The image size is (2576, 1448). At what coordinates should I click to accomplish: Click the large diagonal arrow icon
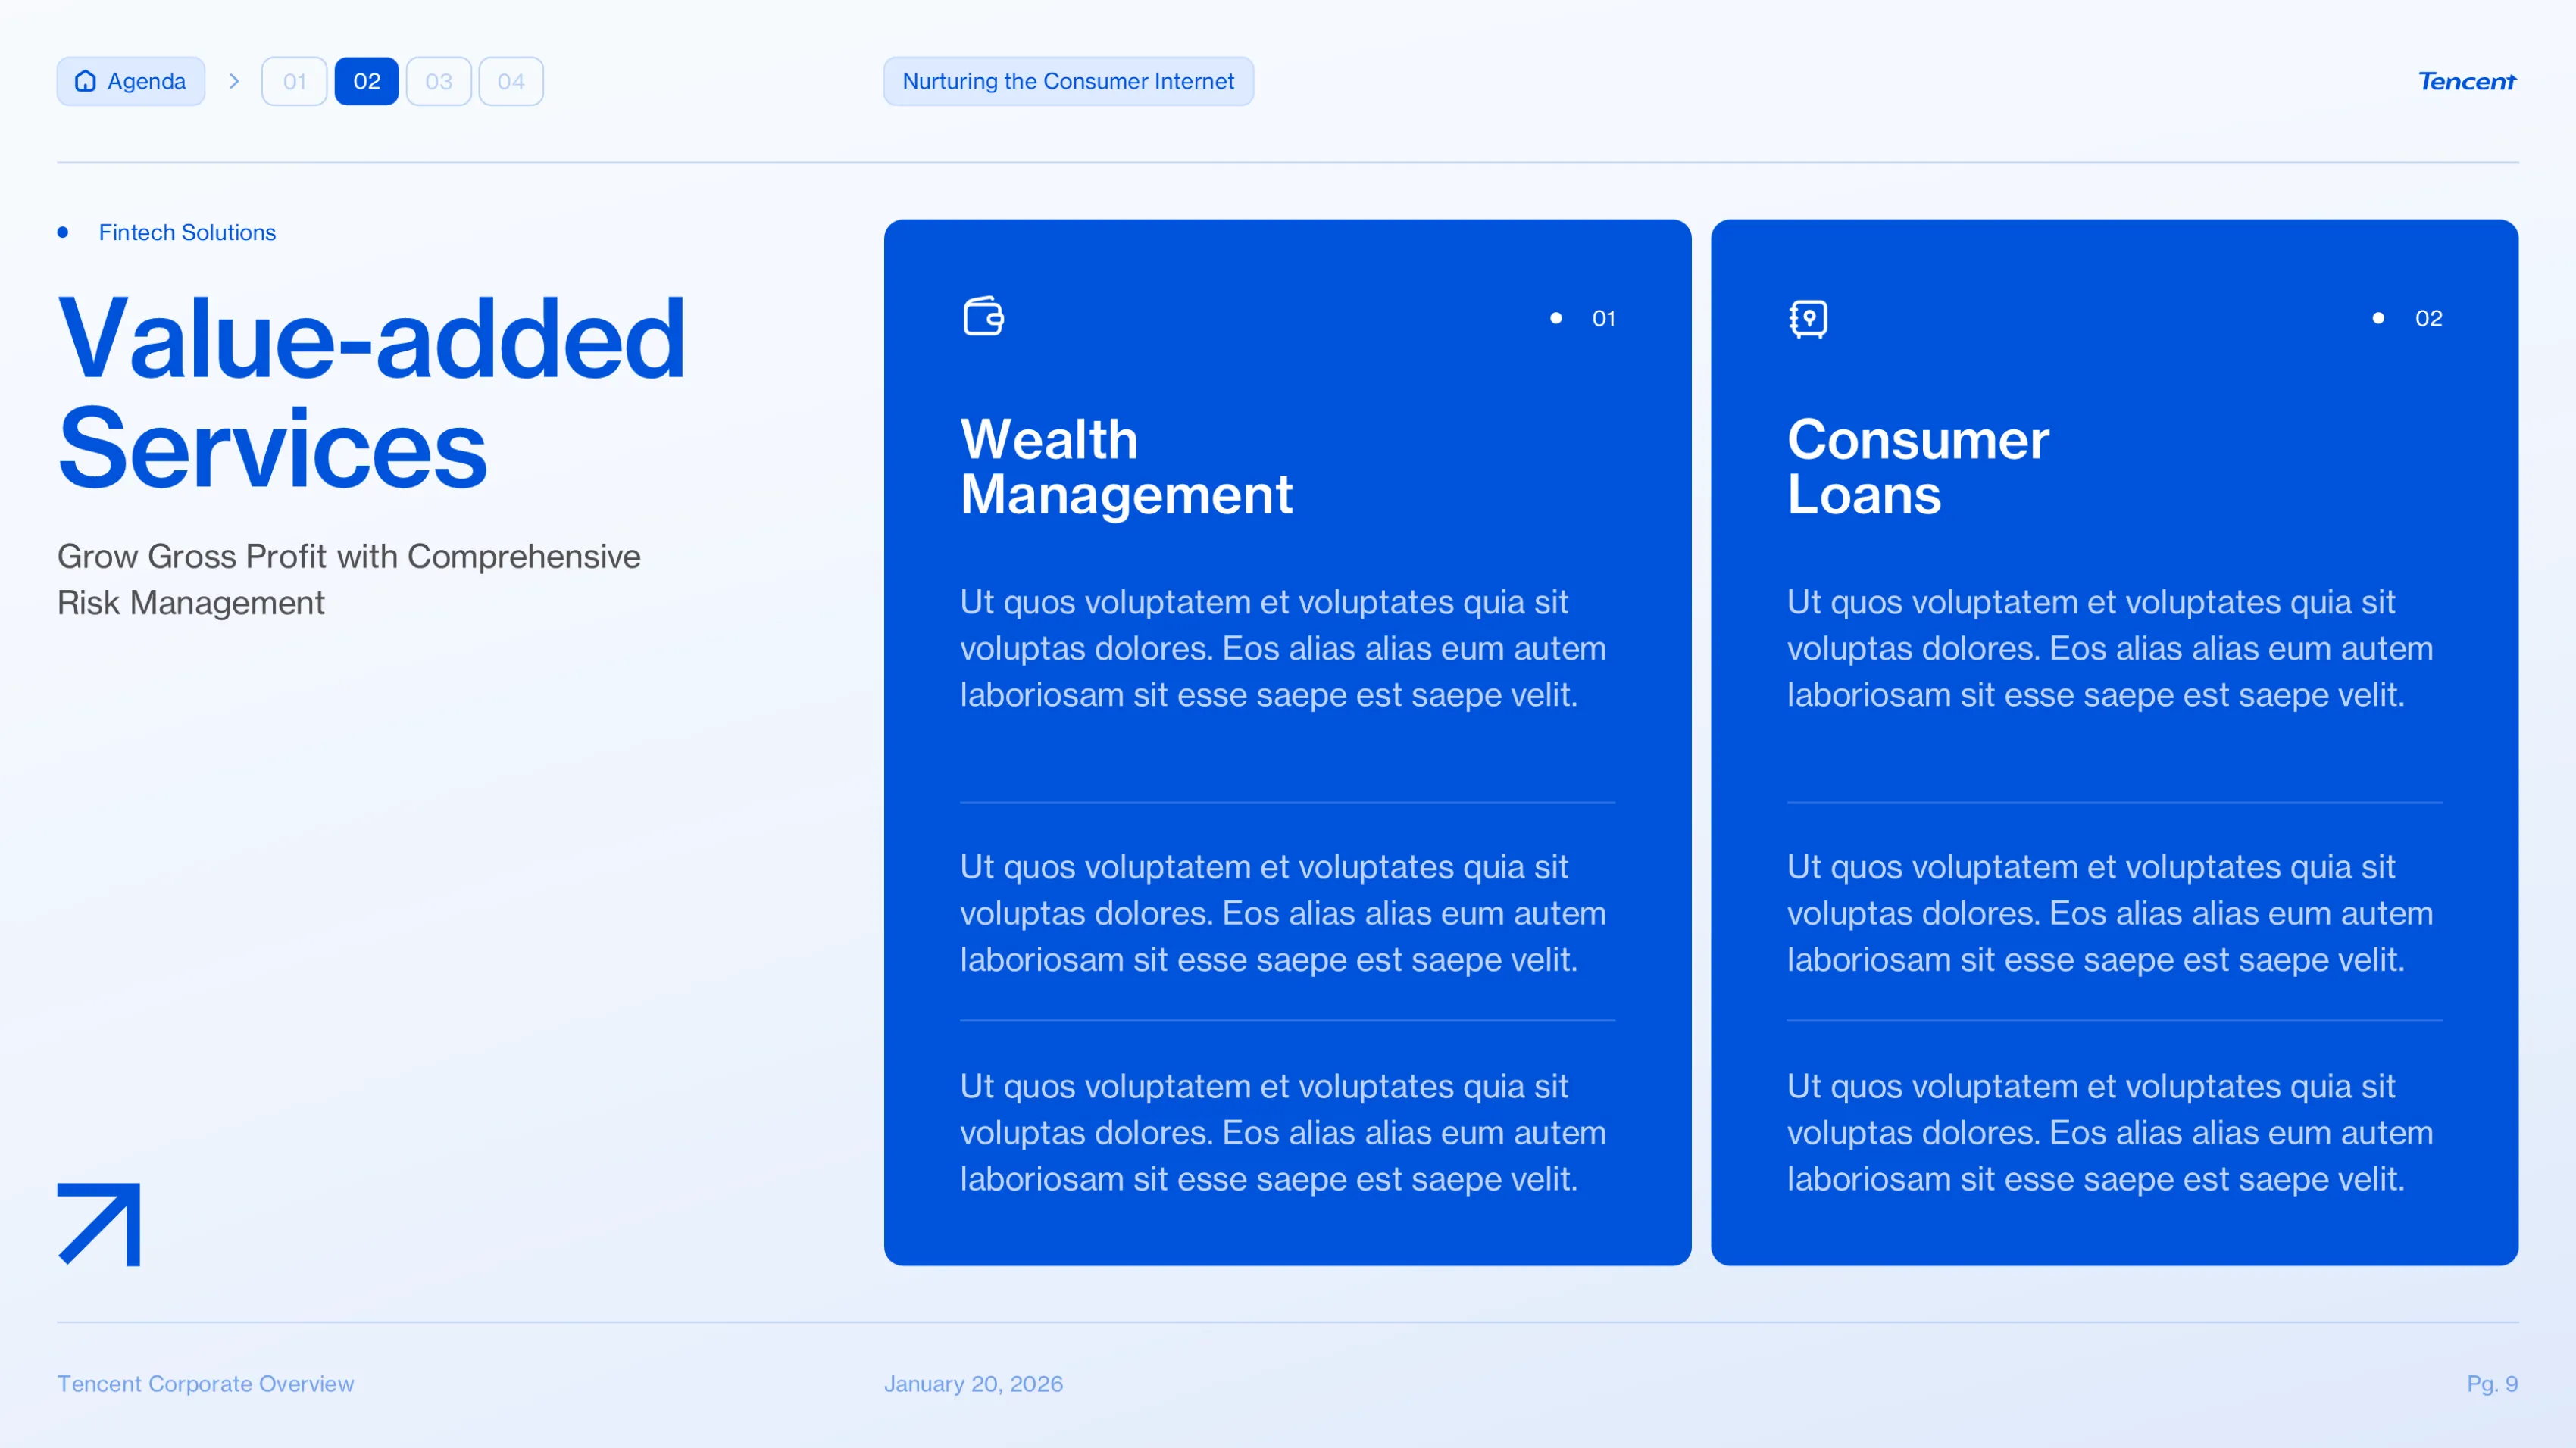99,1224
